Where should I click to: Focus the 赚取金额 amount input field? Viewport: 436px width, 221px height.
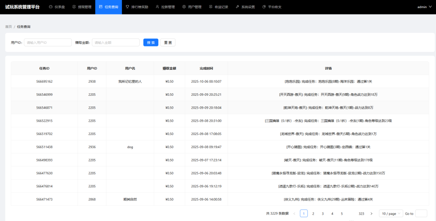point(116,43)
